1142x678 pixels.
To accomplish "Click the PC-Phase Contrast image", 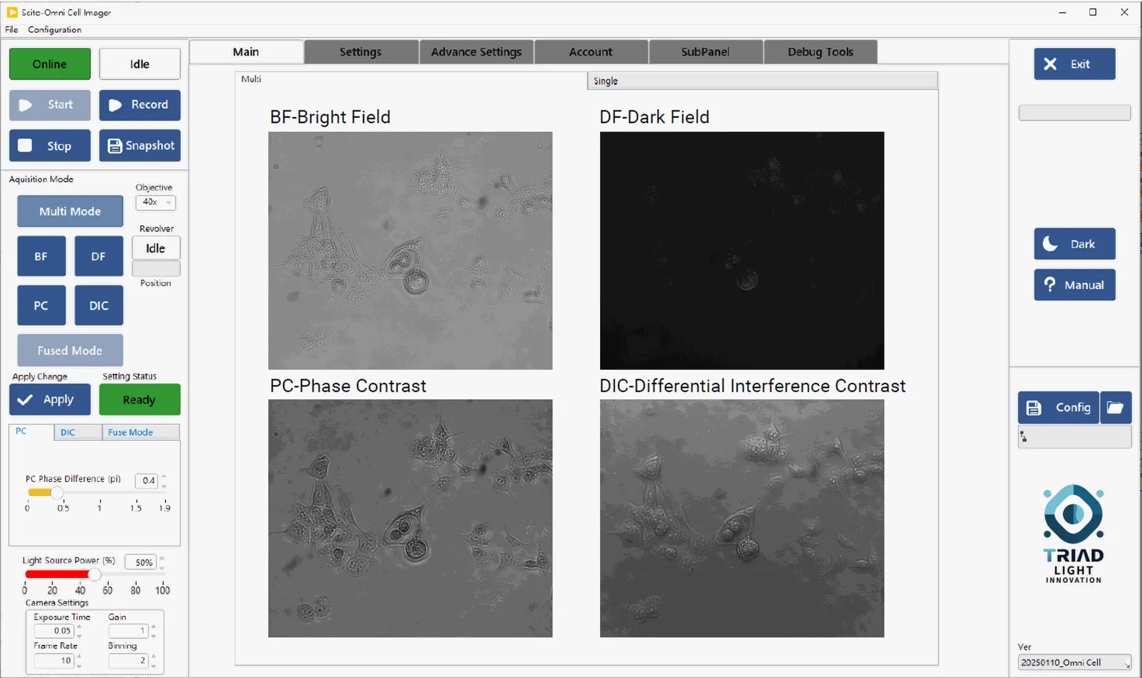I will (x=410, y=518).
